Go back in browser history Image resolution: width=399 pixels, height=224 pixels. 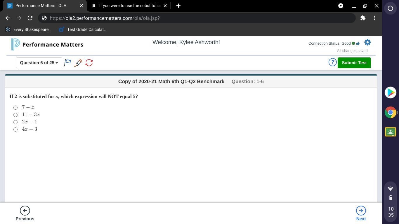click(x=8, y=18)
